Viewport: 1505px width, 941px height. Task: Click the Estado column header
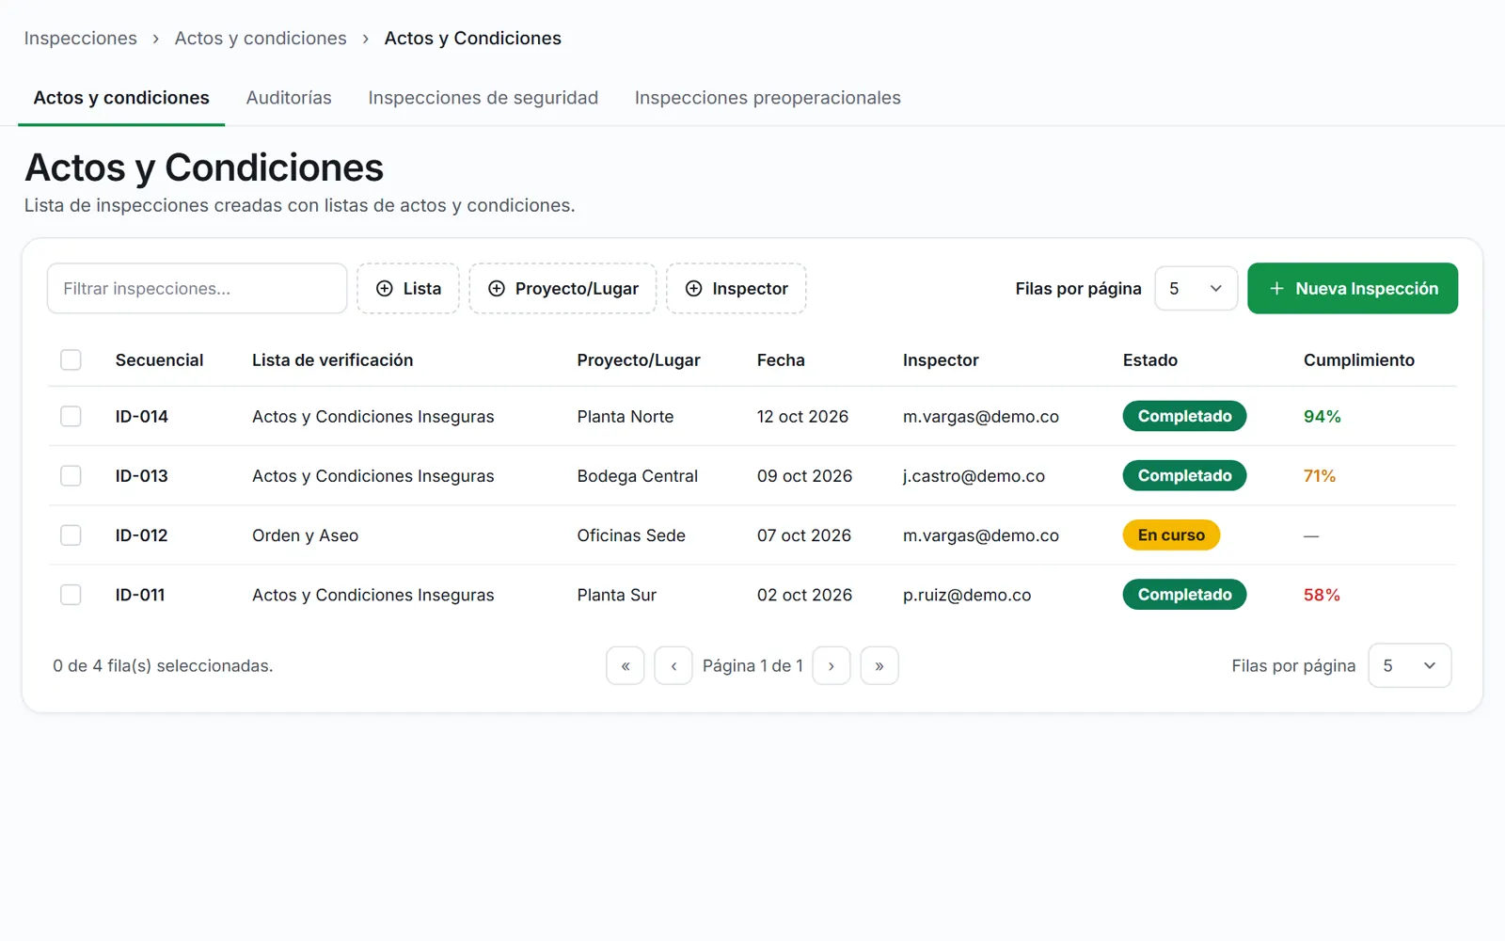click(1149, 359)
